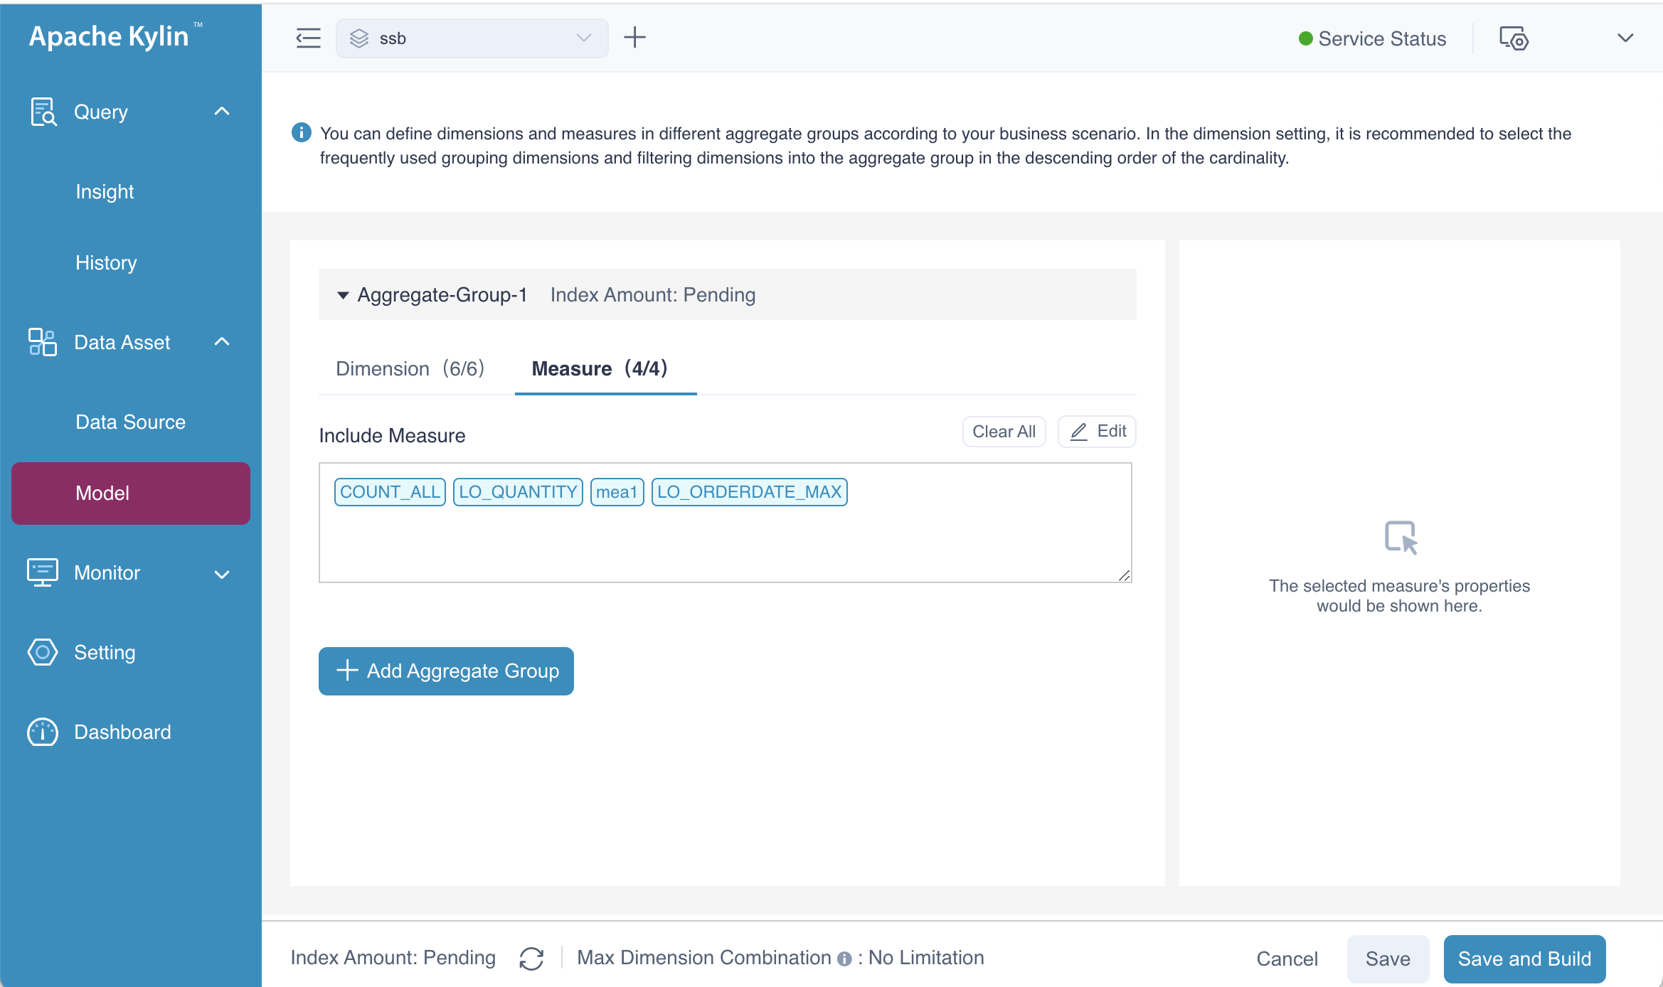The height and width of the screenshot is (987, 1663).
Task: Click the hamburger menu icon top left
Action: 308,38
